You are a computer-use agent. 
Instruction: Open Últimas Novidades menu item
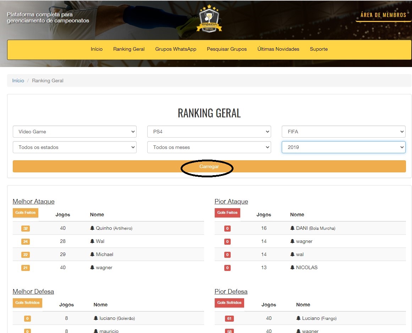pos(278,49)
